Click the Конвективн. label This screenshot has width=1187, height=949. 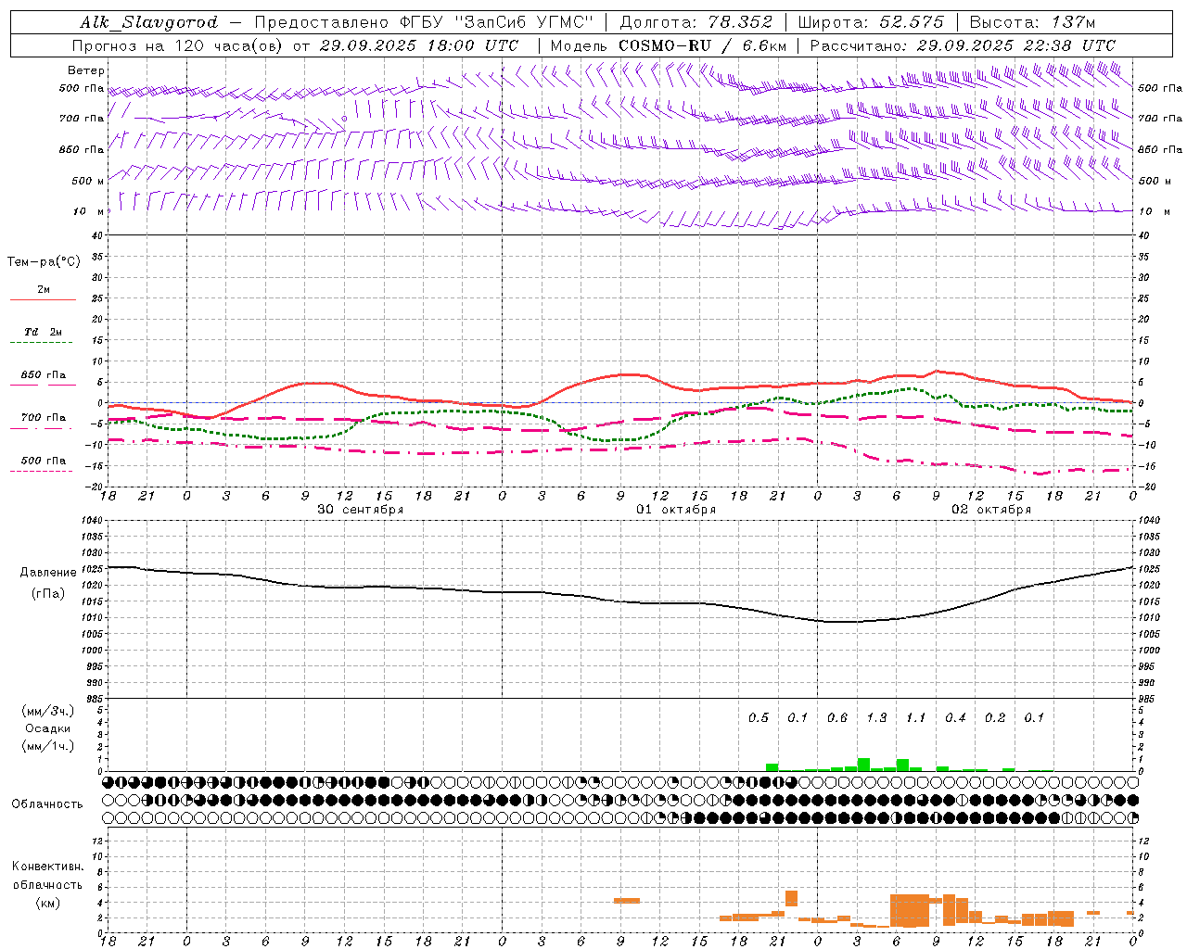pos(47,867)
